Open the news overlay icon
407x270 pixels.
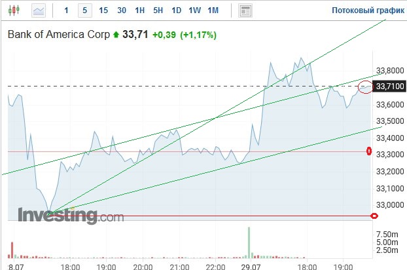click(x=245, y=10)
